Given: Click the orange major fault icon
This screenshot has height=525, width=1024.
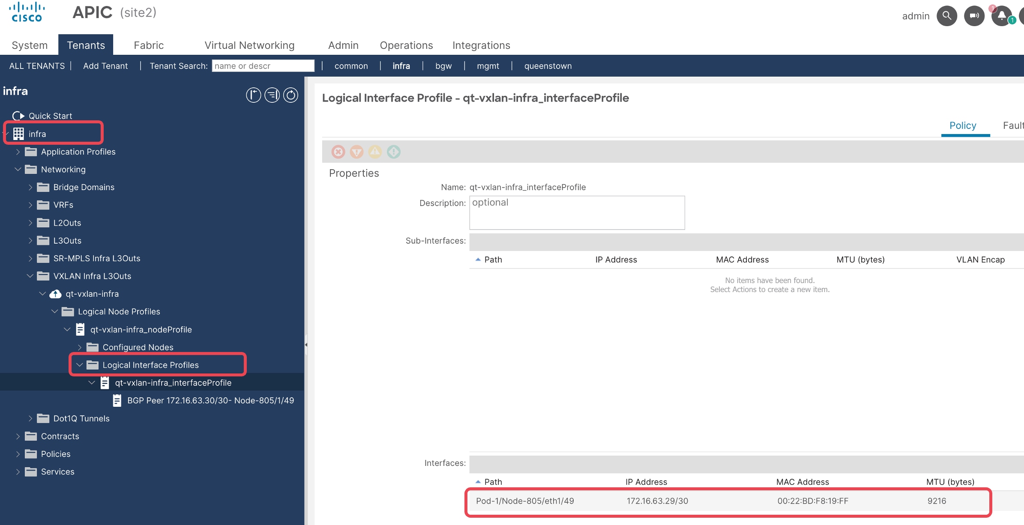Looking at the screenshot, I should pos(356,152).
